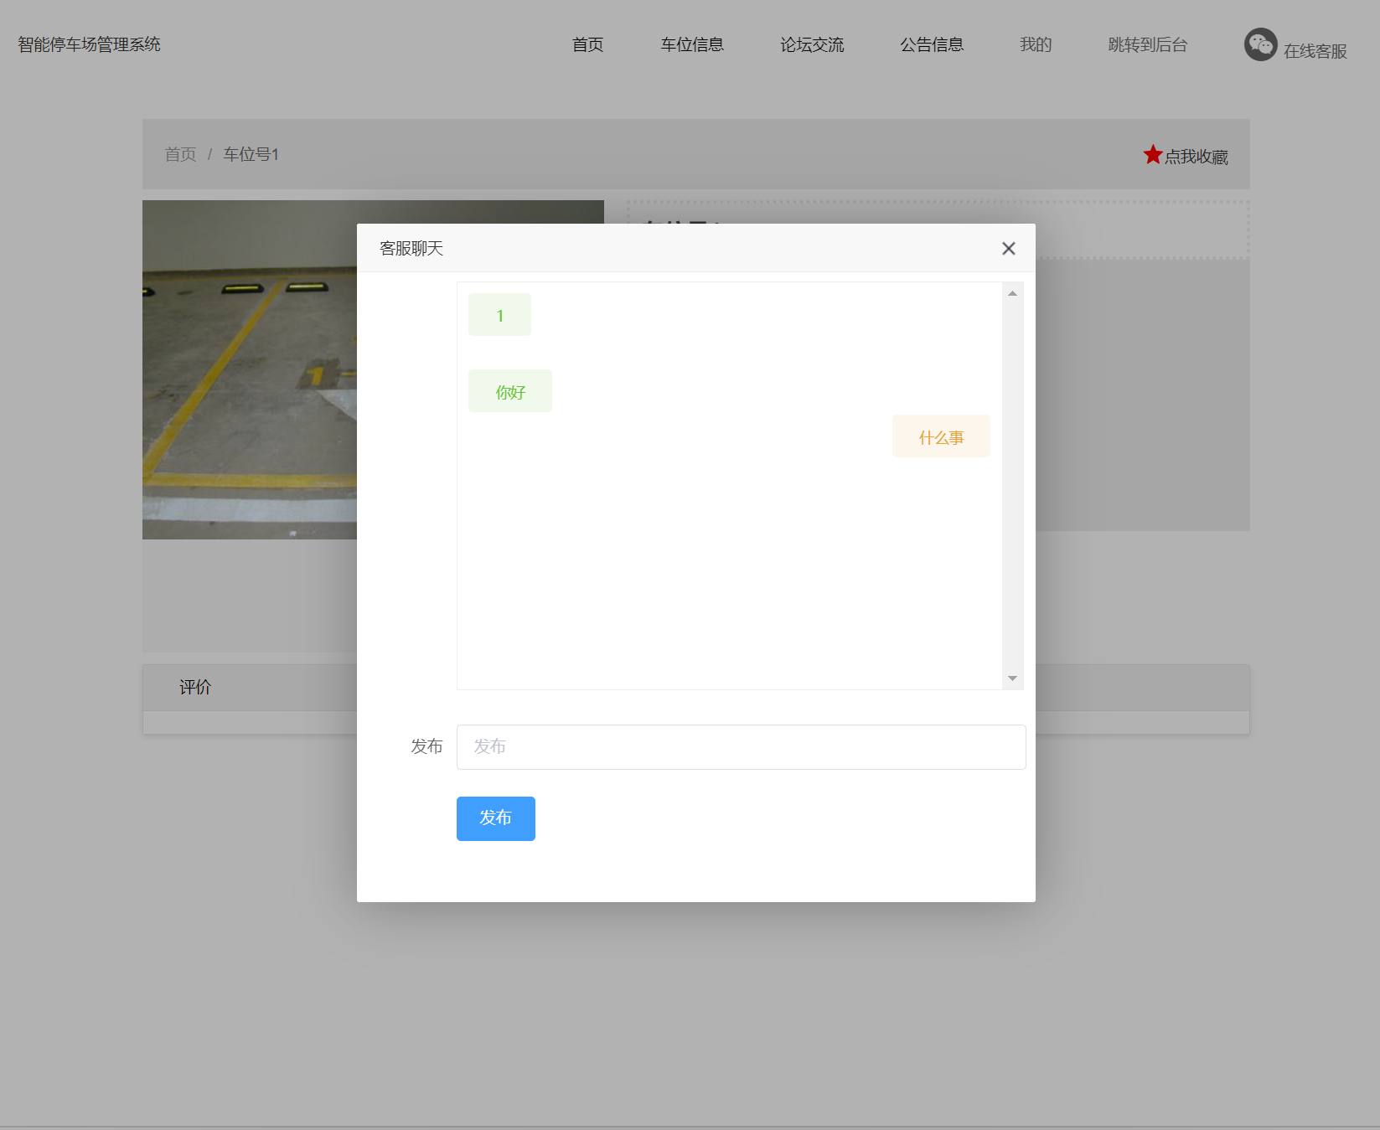The width and height of the screenshot is (1380, 1130).
Task: Close the 客服聊天 dialog
Action: (1009, 249)
